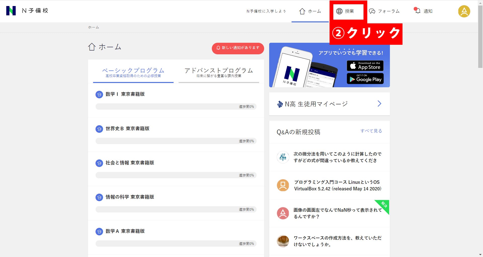Open course 世界史B 東京書籍版
Image resolution: width=483 pixels, height=257 pixels.
point(128,128)
